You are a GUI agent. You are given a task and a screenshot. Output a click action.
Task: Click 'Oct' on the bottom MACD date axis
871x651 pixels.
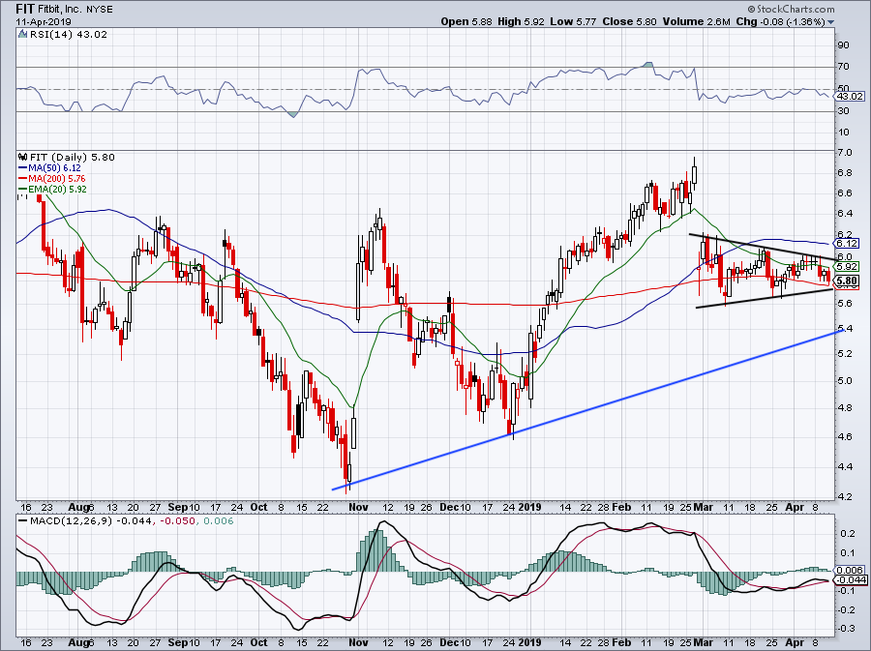258,642
